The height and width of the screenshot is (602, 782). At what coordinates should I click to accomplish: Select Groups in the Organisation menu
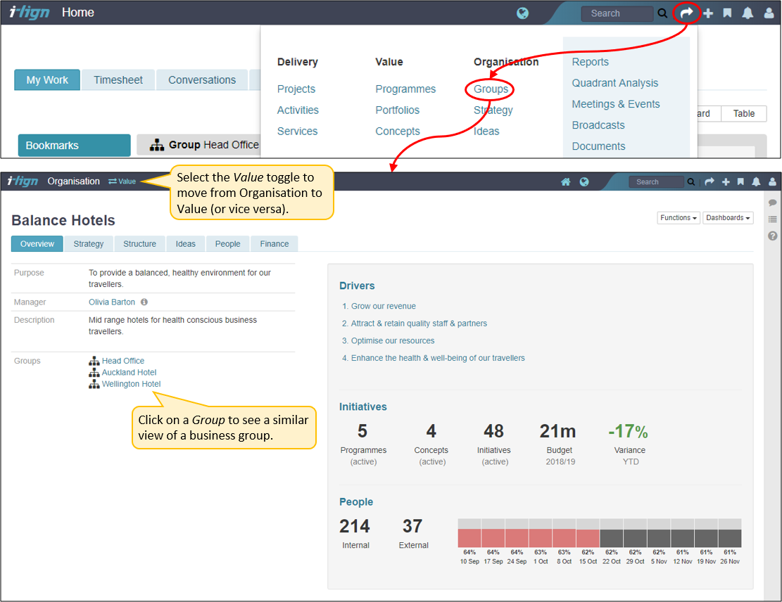click(491, 89)
